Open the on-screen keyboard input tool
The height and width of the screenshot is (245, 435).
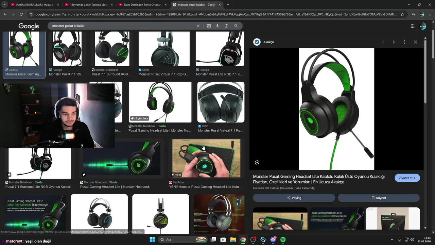tap(209, 26)
